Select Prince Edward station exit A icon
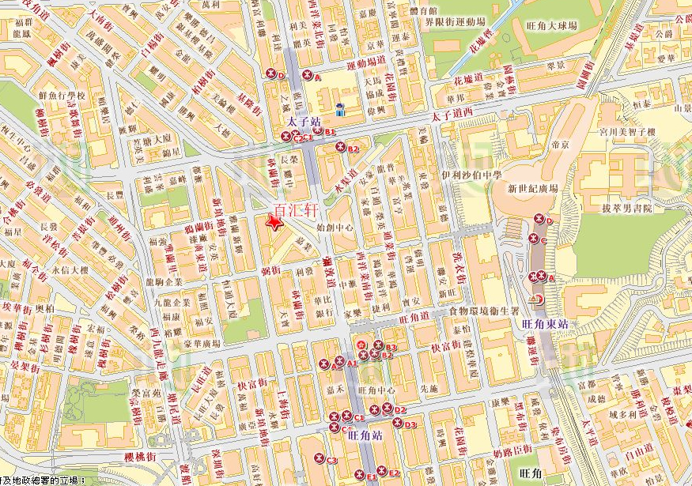The width and height of the screenshot is (692, 486). [307, 76]
